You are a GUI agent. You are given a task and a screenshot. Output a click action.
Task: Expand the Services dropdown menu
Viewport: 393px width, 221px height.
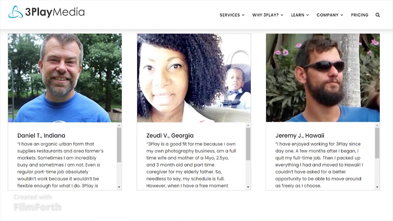(232, 15)
